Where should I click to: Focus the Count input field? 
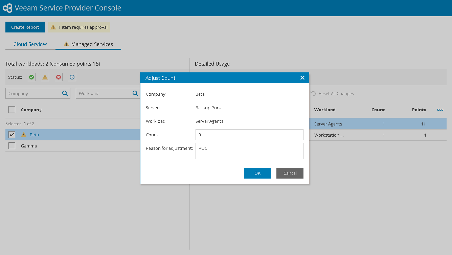pos(249,135)
